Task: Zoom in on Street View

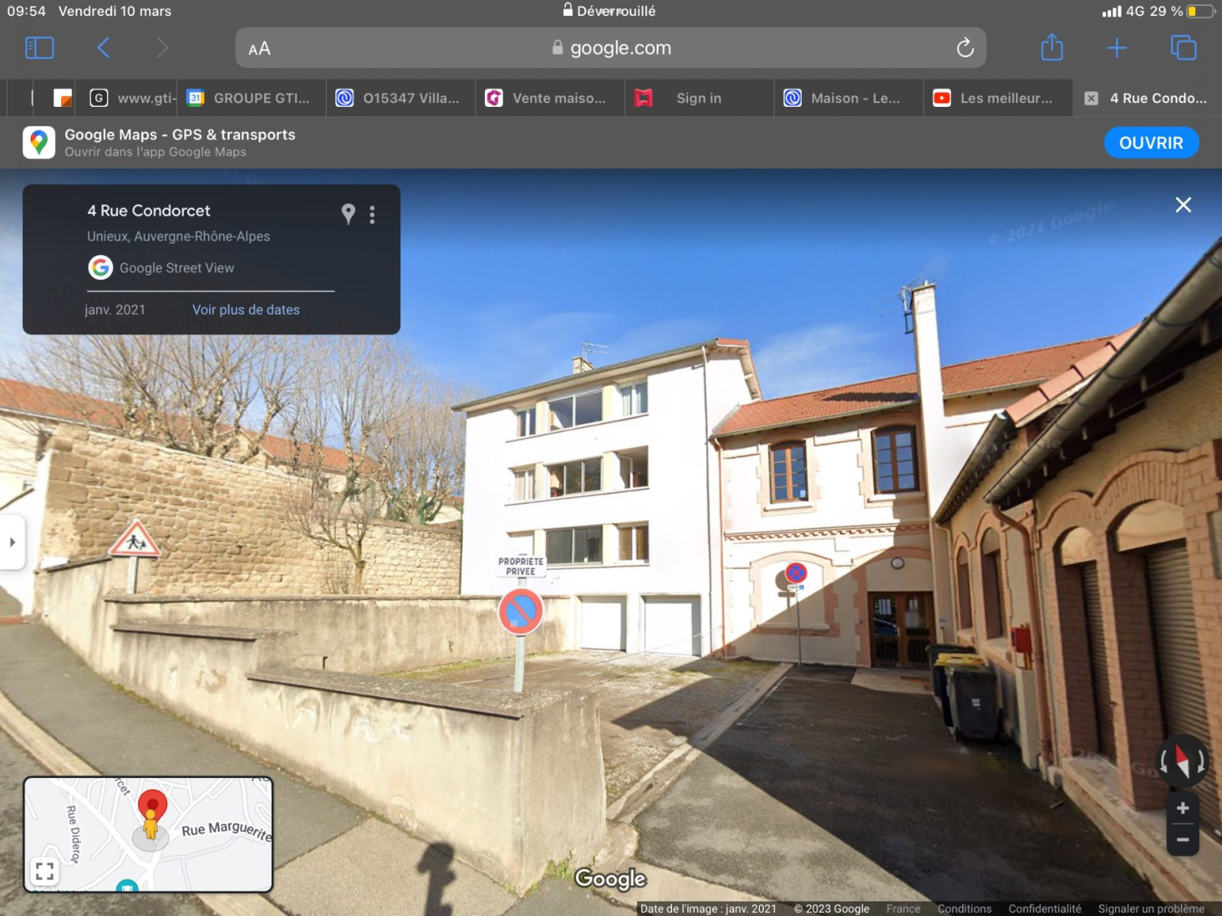Action: click(x=1182, y=808)
